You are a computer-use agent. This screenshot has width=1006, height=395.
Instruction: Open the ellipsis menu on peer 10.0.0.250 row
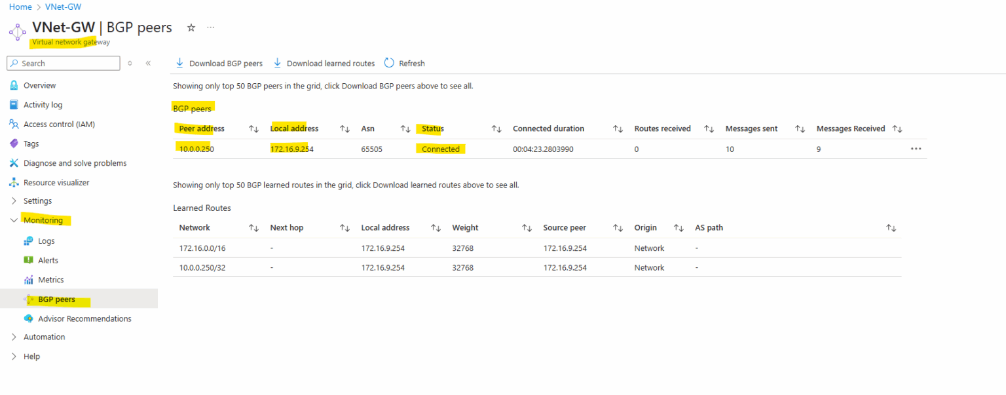916,149
